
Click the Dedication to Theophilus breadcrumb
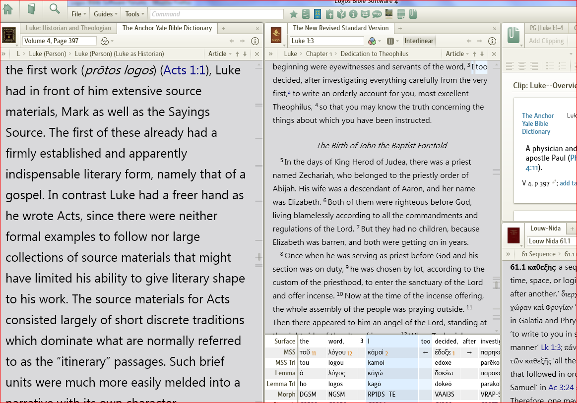pos(374,54)
